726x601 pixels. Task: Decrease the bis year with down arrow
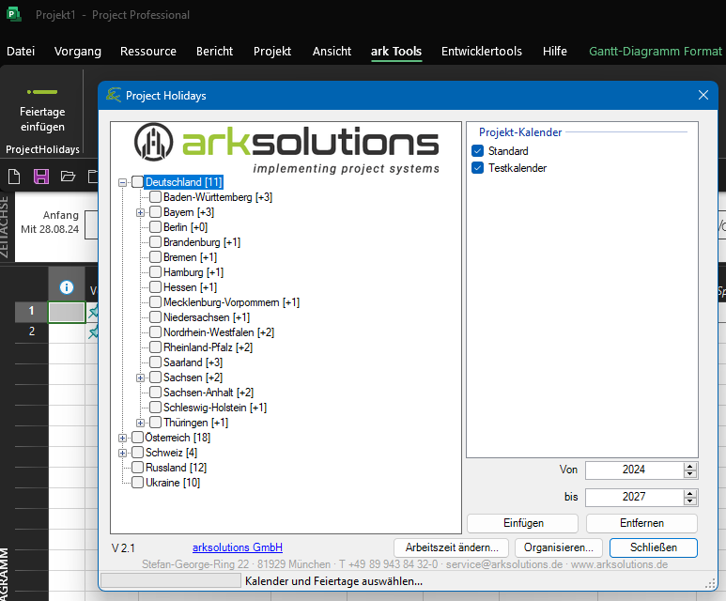[x=690, y=501]
